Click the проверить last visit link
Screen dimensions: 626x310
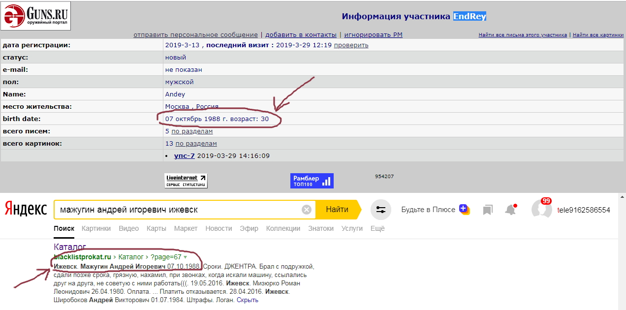click(351, 45)
